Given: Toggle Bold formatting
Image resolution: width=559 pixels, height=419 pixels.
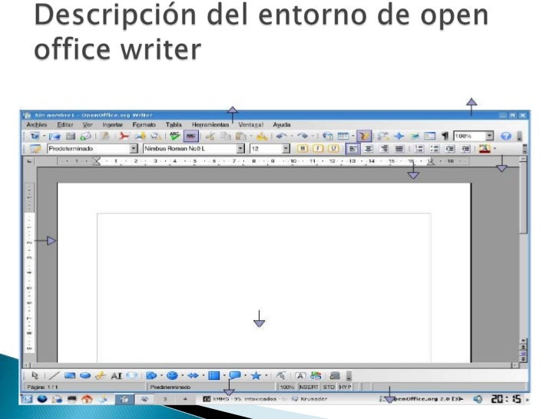Looking at the screenshot, I should (303, 149).
